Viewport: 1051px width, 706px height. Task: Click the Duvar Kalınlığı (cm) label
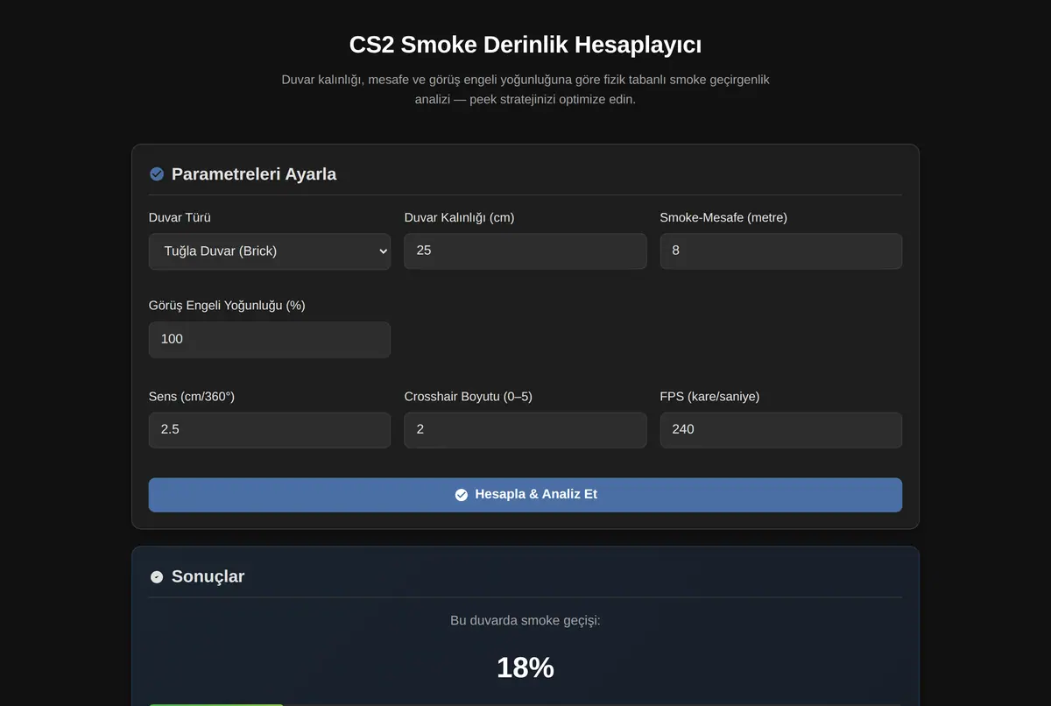460,218
